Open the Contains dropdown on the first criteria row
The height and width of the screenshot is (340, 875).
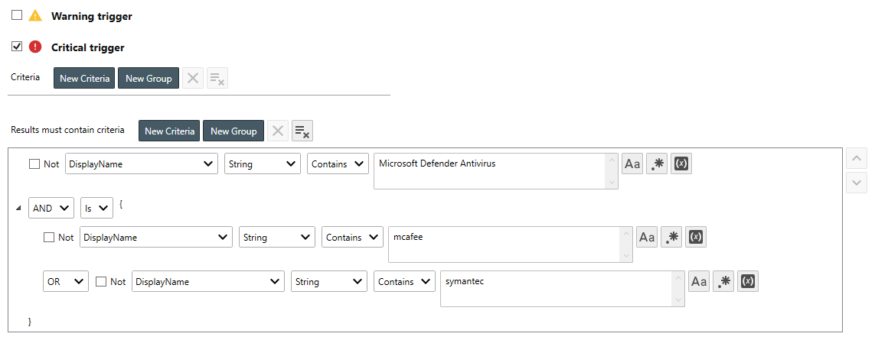pos(338,164)
